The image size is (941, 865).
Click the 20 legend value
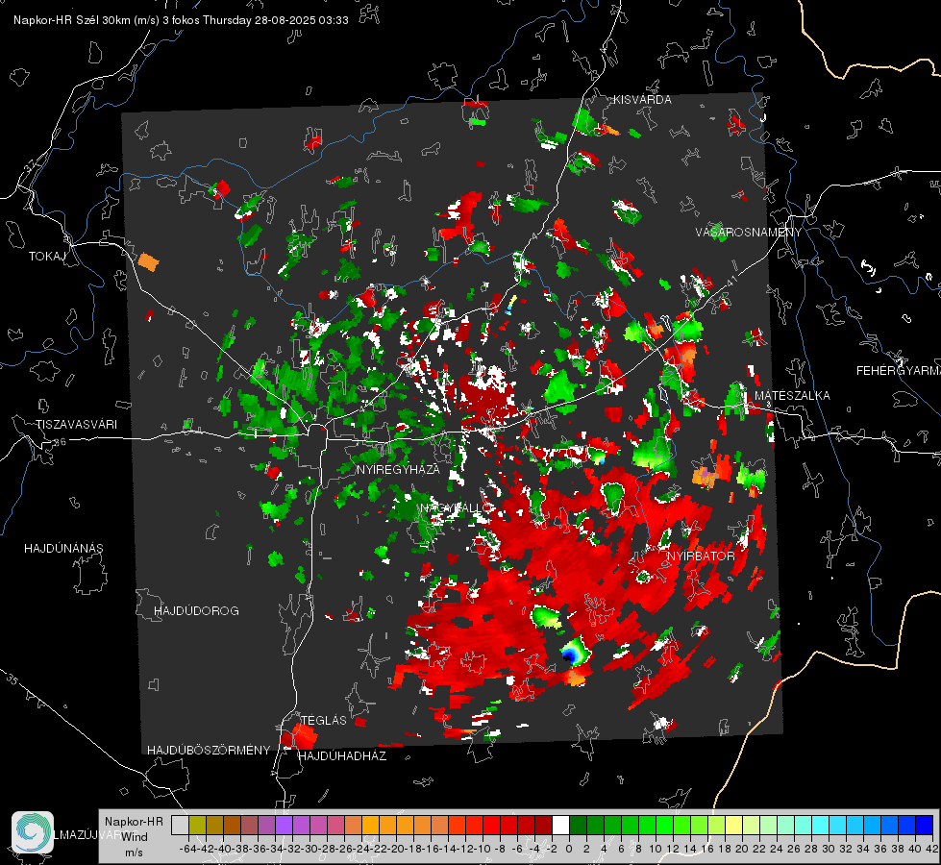click(742, 849)
